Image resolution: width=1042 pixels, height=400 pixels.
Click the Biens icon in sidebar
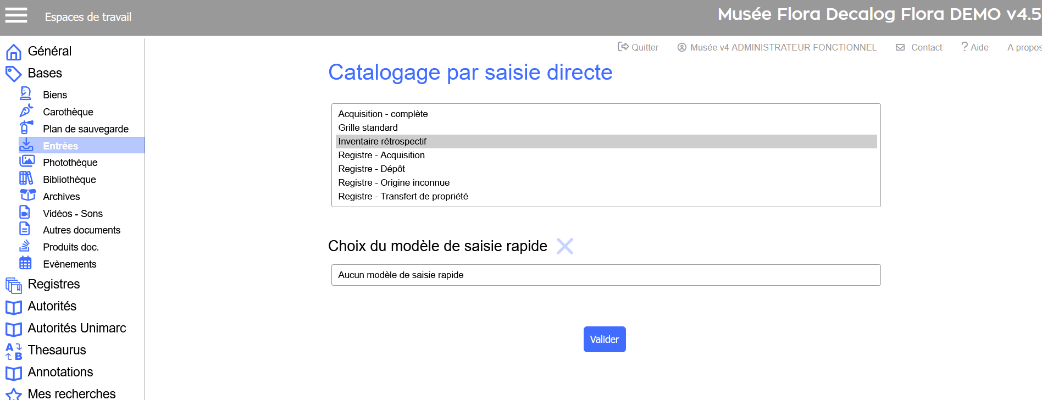click(26, 94)
